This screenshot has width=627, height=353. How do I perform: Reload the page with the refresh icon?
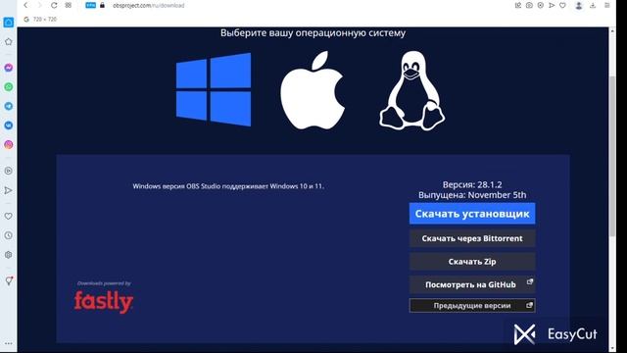[x=54, y=5]
